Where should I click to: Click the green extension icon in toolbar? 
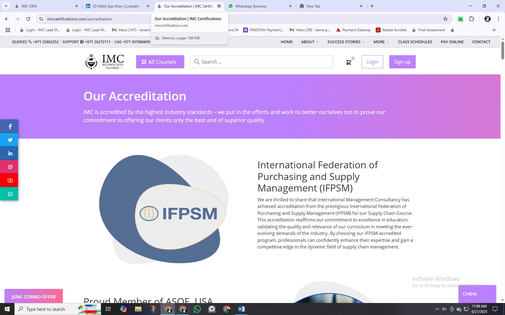[461, 19]
